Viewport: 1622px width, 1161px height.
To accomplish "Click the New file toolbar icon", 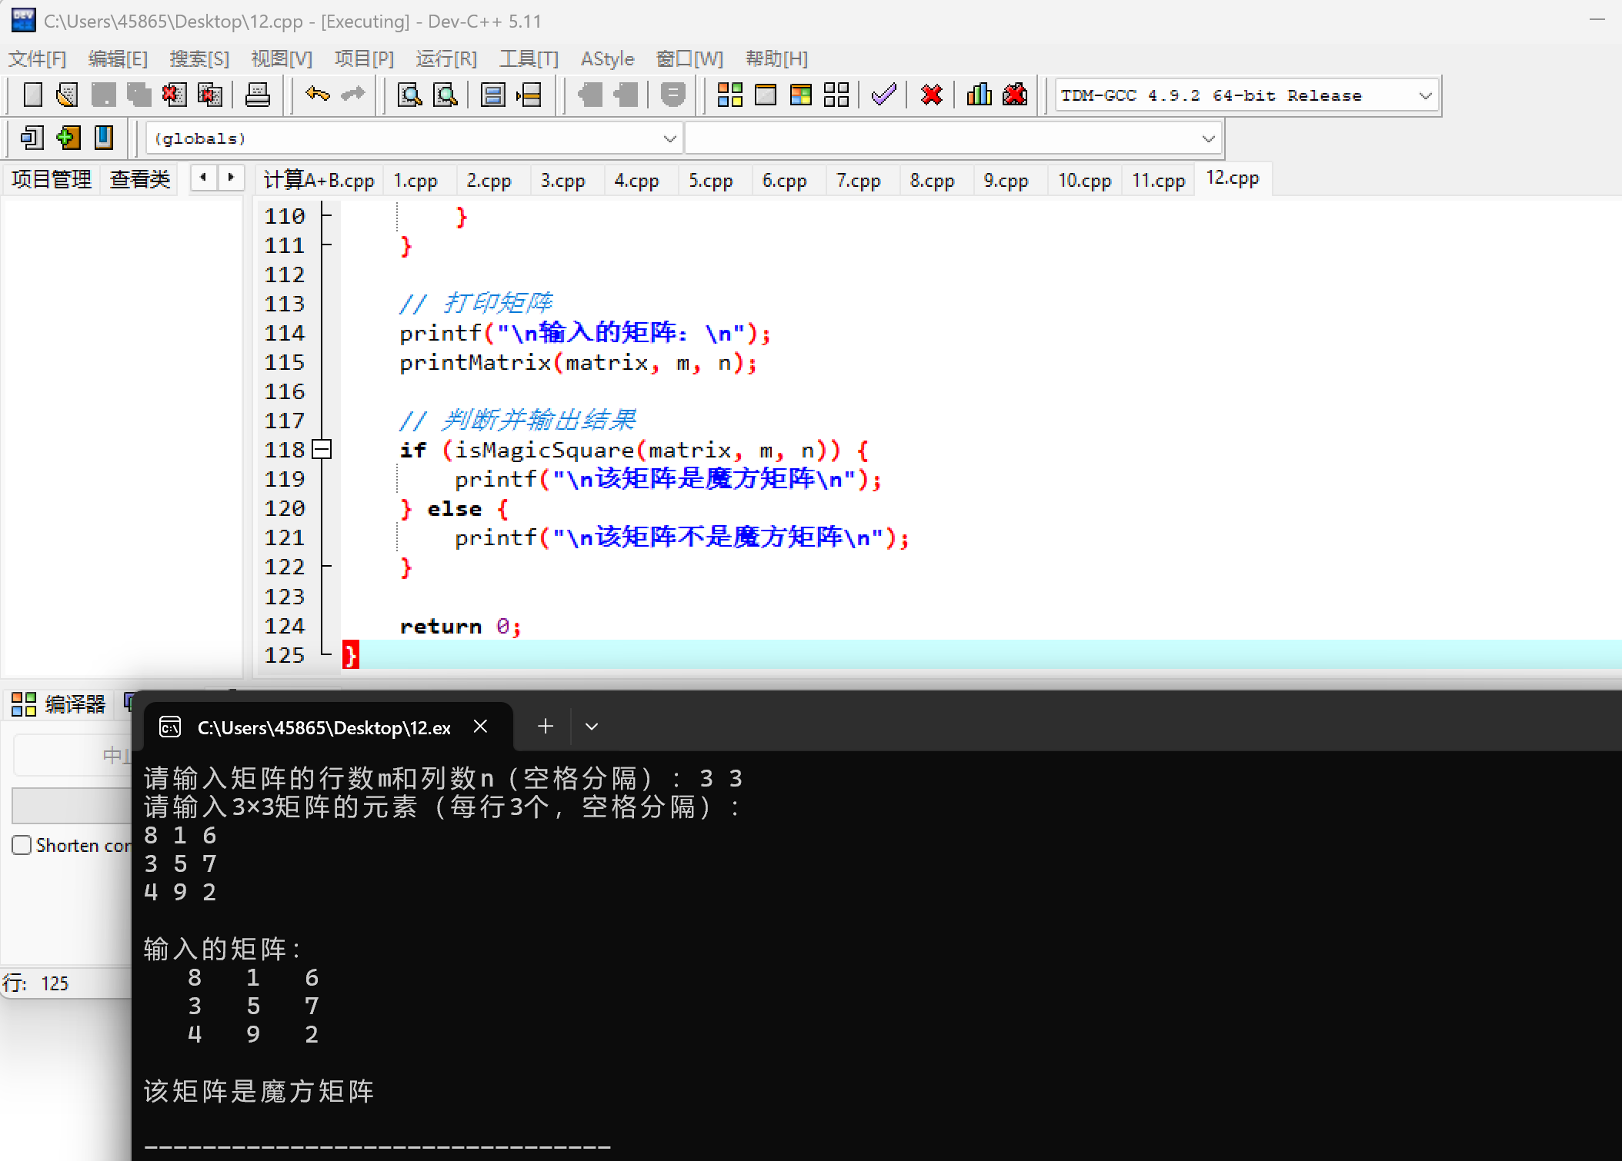I will [x=32, y=95].
